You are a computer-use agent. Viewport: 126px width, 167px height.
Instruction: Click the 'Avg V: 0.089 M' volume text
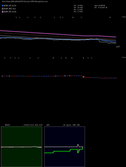coord(100,6)
